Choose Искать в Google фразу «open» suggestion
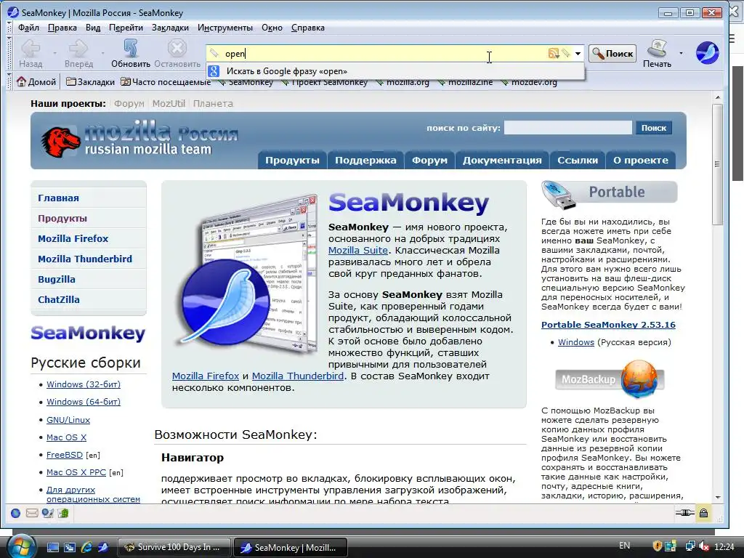744x558 pixels. pos(395,71)
